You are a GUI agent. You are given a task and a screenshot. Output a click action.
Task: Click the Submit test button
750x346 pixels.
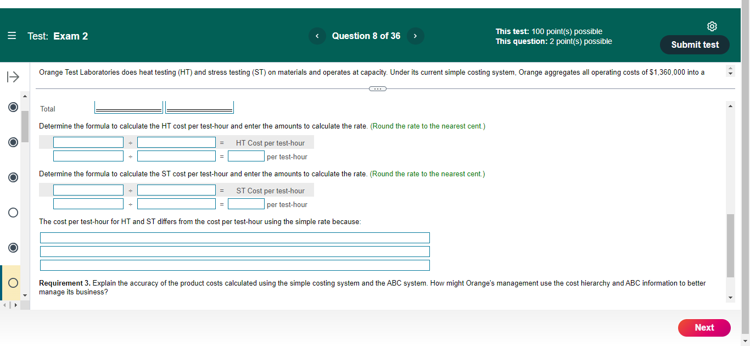tap(695, 45)
